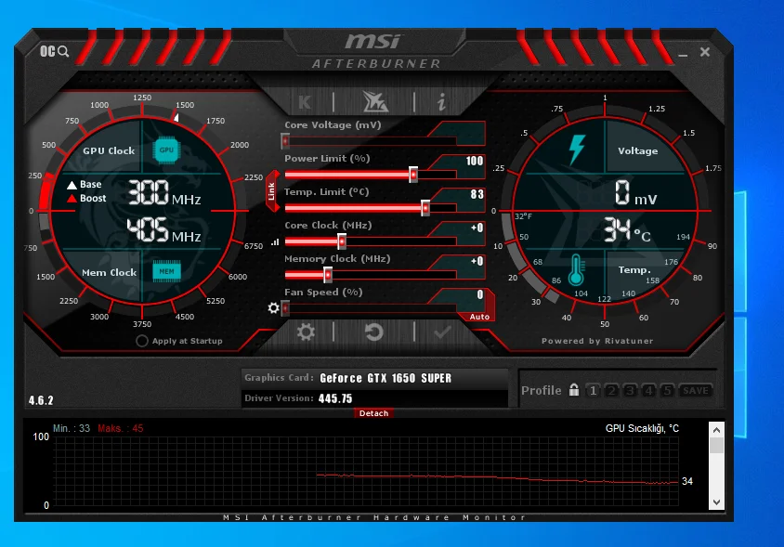
Task: Select profile slot 4
Action: [648, 390]
